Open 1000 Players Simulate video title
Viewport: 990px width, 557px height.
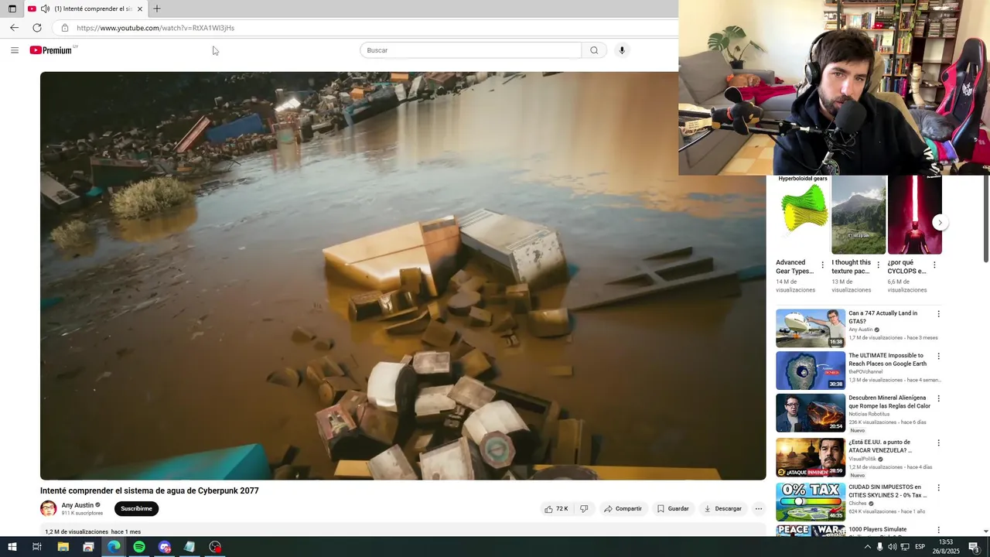point(877,530)
